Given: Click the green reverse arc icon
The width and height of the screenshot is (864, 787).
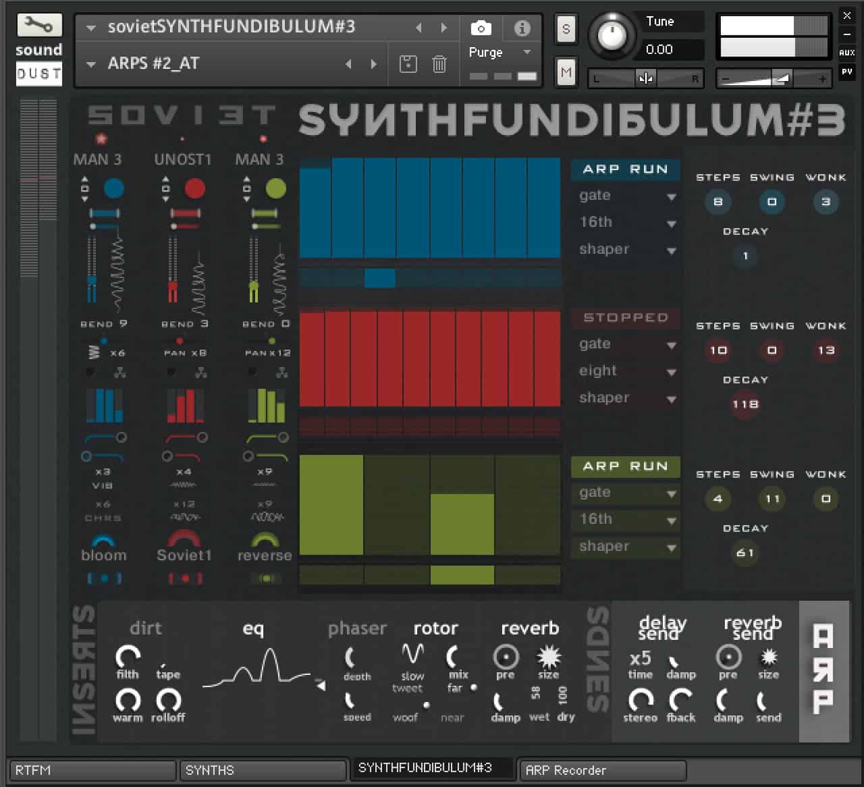Looking at the screenshot, I should click(x=265, y=539).
